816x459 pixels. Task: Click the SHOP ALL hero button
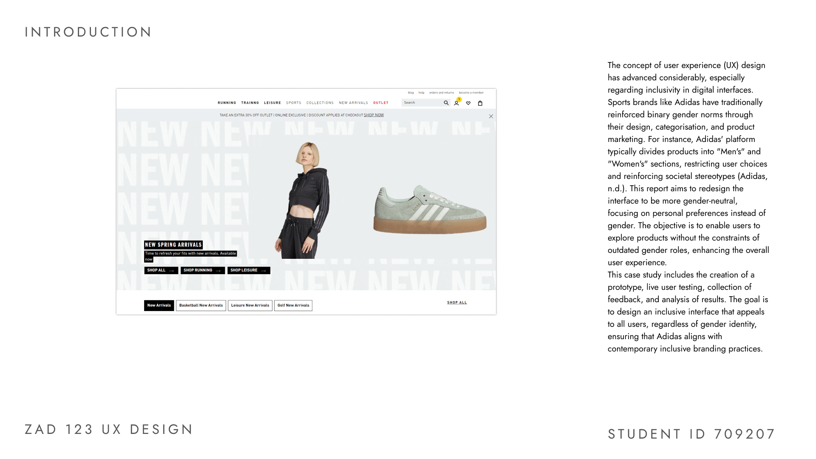point(161,270)
